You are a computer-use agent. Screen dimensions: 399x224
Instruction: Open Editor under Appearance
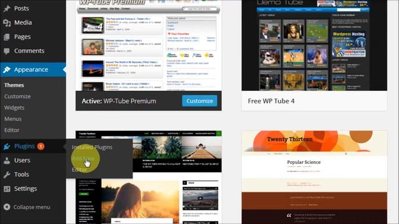click(12, 130)
